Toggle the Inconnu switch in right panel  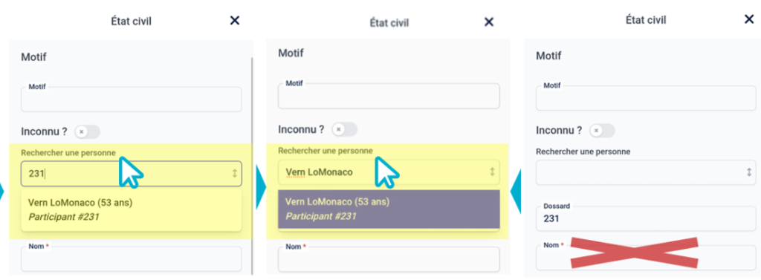click(602, 131)
